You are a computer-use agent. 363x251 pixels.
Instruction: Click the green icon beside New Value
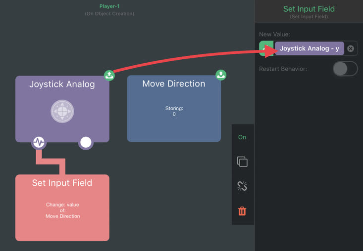pyautogui.click(x=266, y=48)
